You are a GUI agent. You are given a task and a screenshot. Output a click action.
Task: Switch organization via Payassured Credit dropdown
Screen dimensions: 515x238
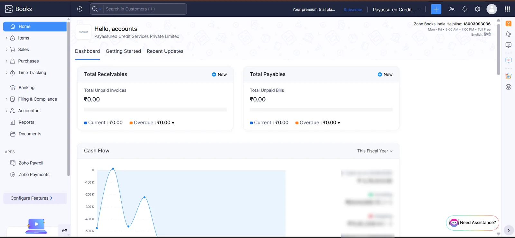pyautogui.click(x=397, y=10)
